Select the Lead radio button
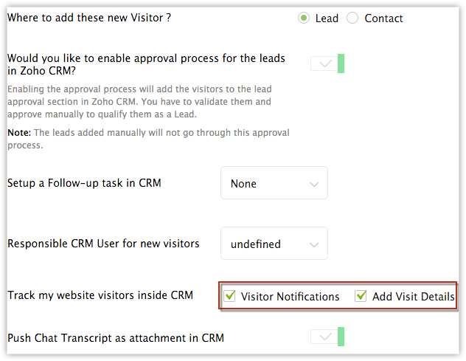This screenshot has height=361, width=466. 304,18
